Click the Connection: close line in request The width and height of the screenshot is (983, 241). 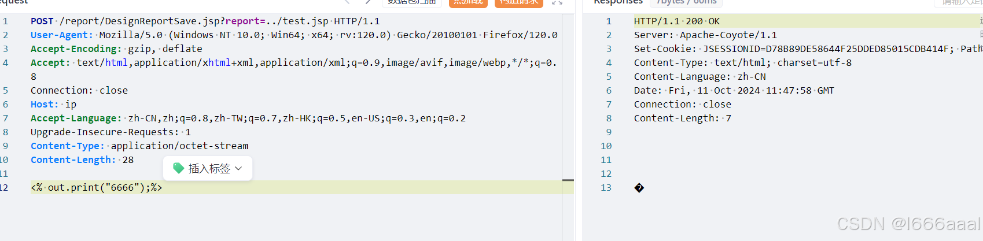pos(79,91)
